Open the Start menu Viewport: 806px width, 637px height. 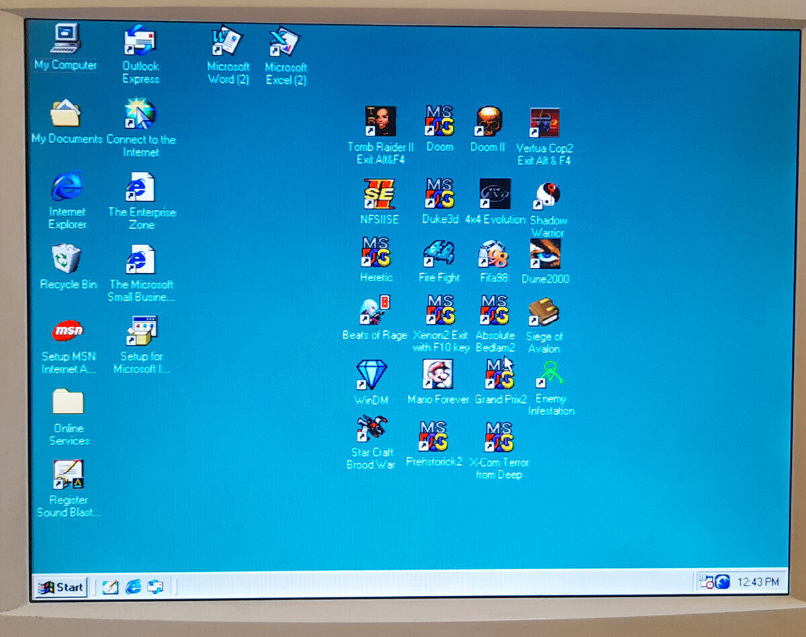pos(61,587)
